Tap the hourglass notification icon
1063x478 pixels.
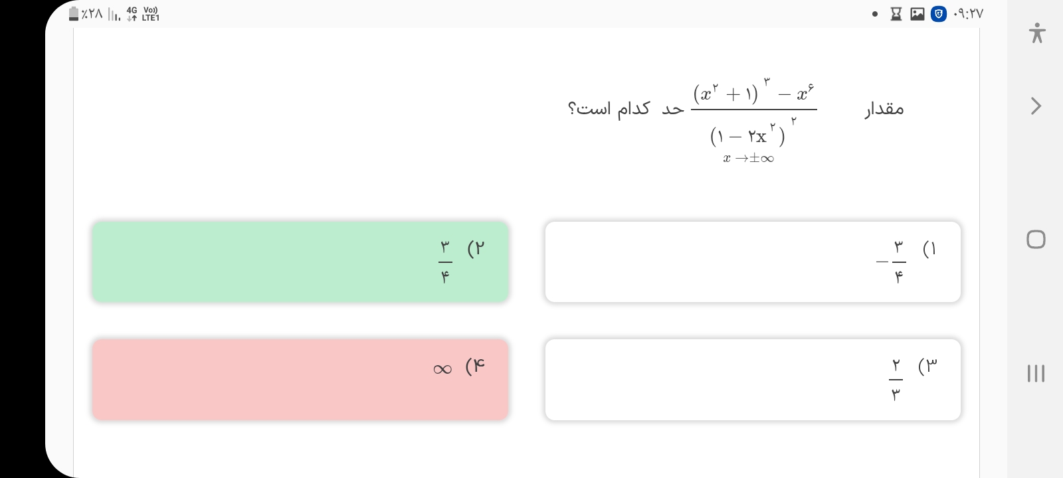896,14
